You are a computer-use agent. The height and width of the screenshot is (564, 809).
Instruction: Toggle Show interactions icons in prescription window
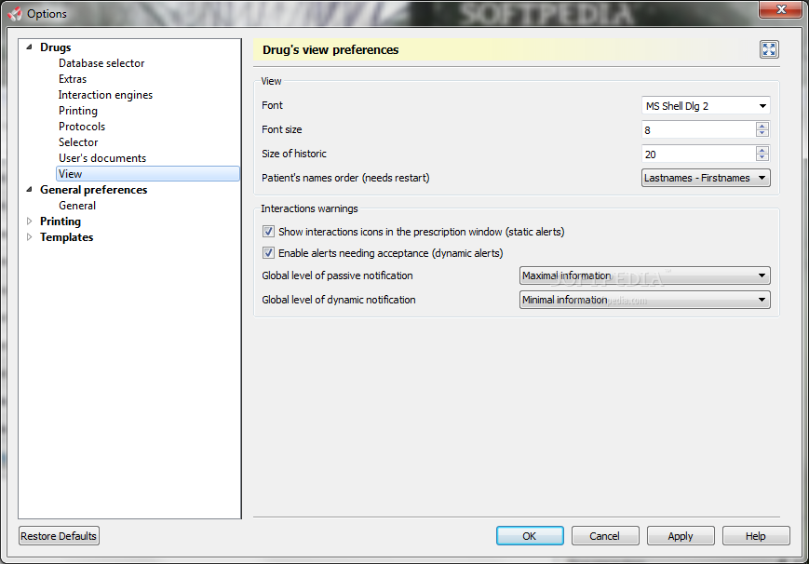pyautogui.click(x=268, y=231)
